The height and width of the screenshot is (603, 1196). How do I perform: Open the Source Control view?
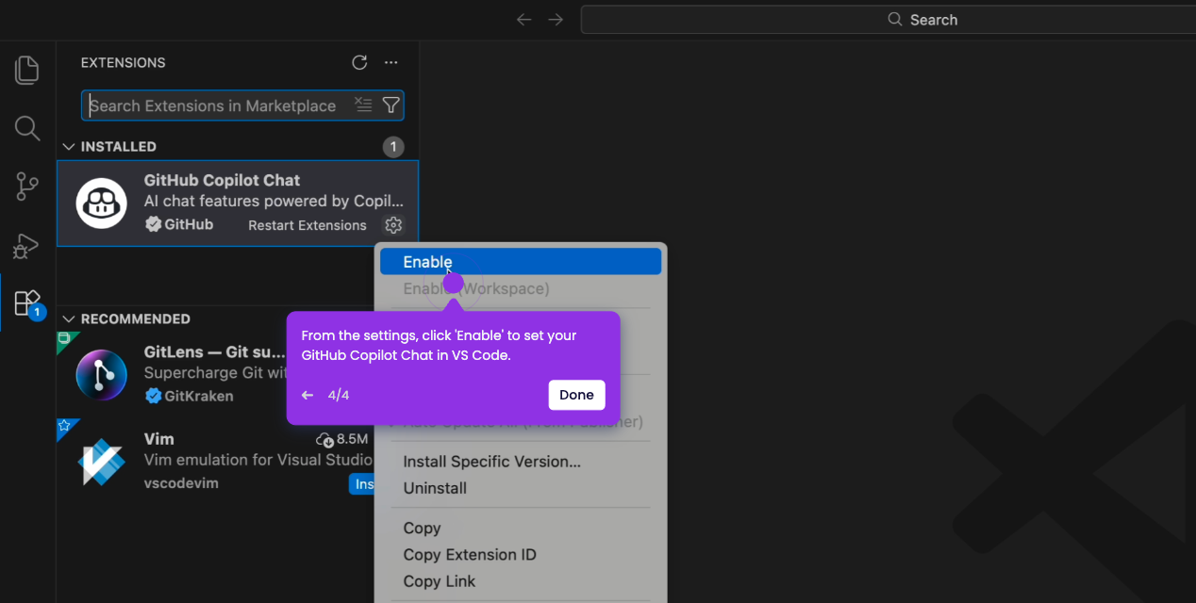pyautogui.click(x=27, y=187)
